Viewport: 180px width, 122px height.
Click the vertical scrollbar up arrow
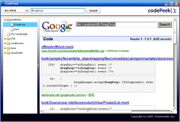[175, 19]
